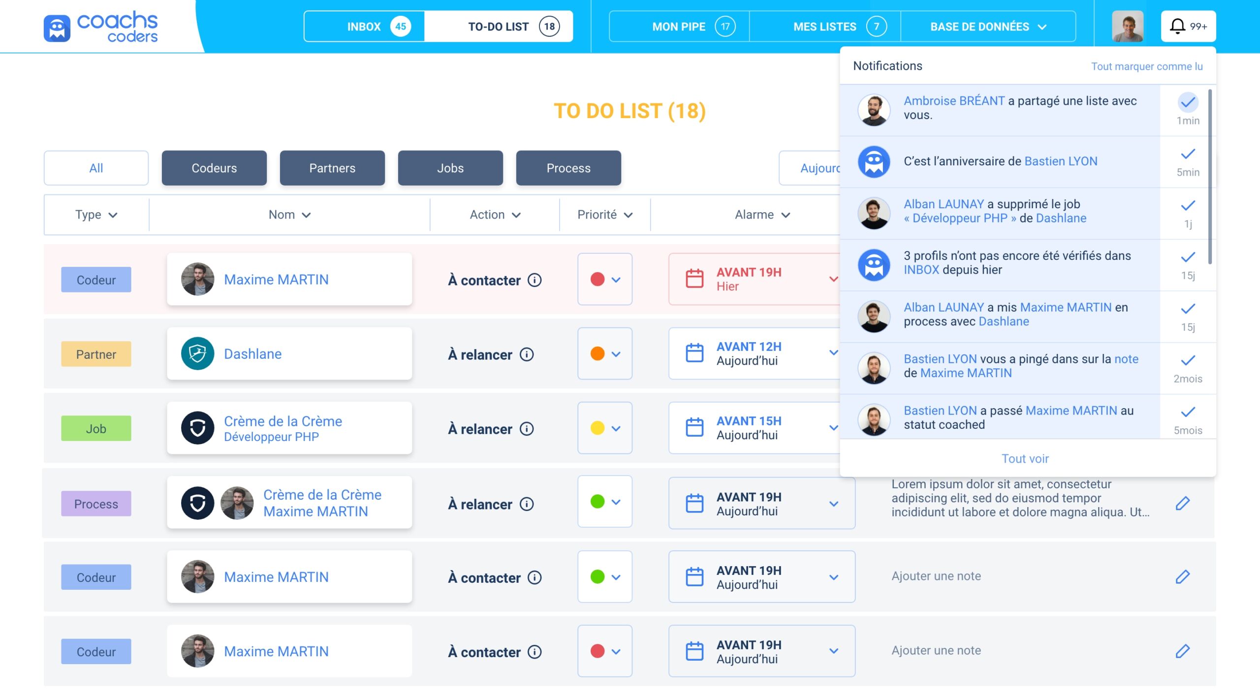The image size is (1260, 700).
Task: Switch to the INBOX tab
Action: 365,27
